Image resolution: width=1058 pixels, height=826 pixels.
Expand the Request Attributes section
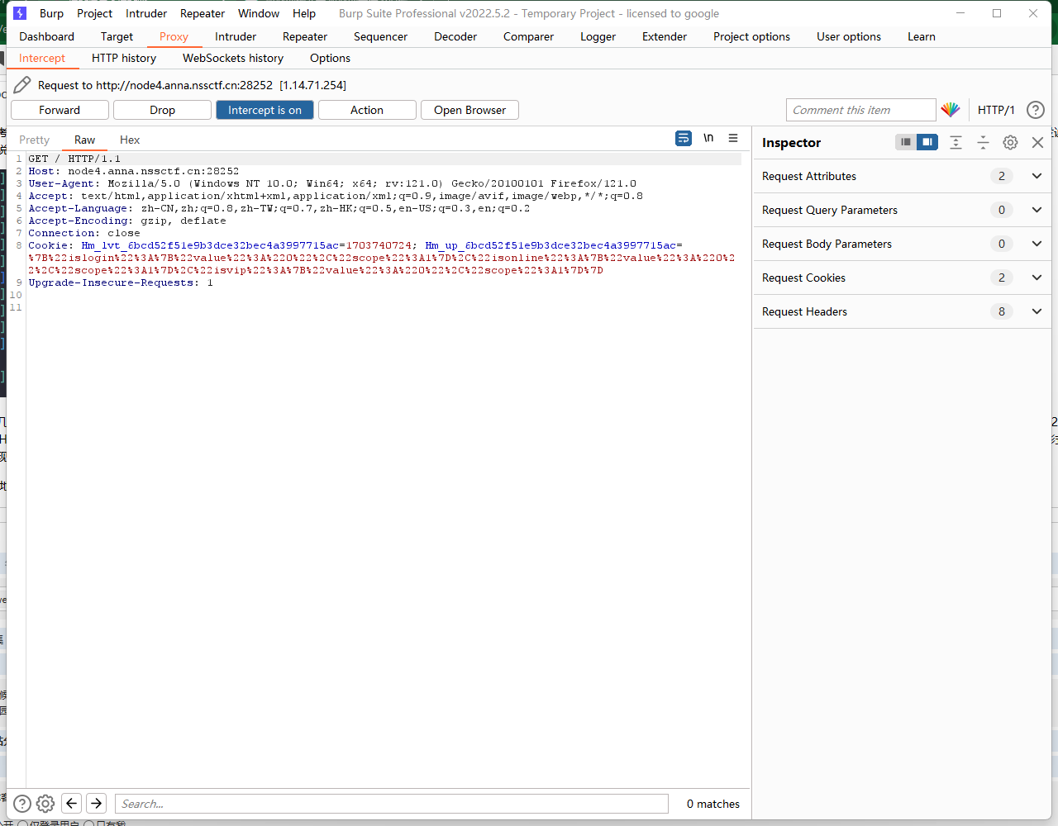(1037, 176)
